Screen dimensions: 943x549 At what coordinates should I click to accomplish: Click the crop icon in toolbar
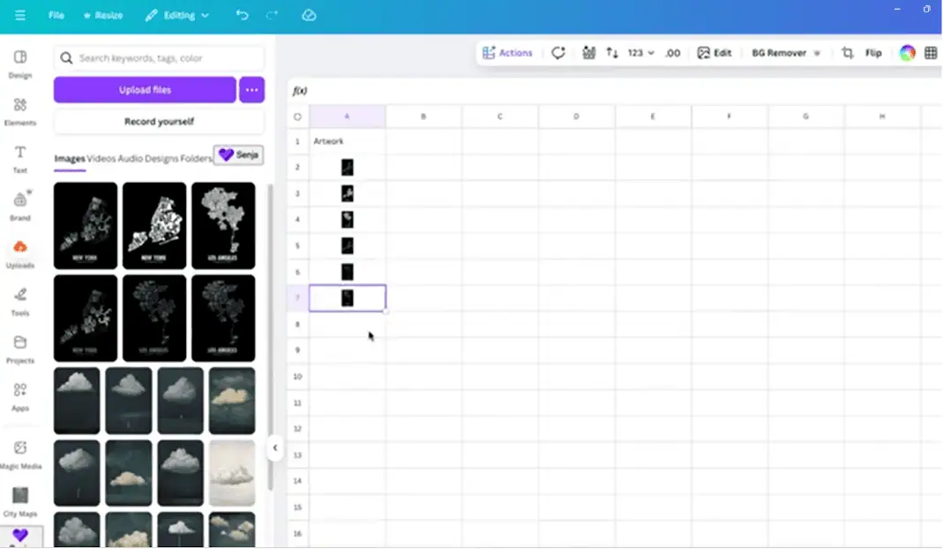[847, 53]
